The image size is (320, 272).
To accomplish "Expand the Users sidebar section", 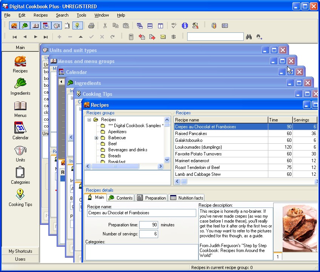I will point(20,259).
